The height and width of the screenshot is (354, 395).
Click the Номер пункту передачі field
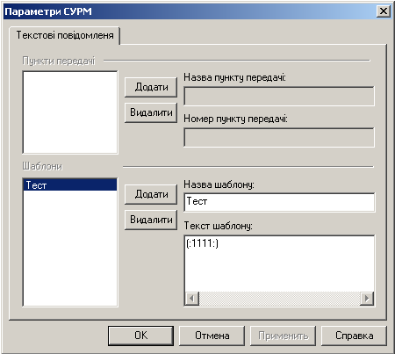coord(279,137)
